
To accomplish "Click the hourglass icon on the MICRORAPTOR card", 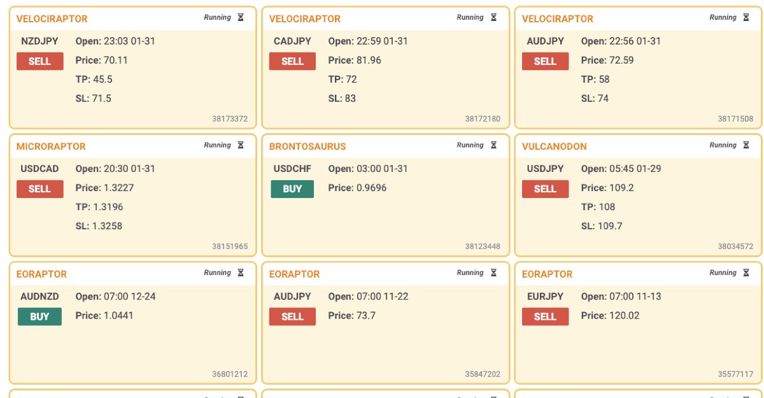I will pyautogui.click(x=239, y=145).
